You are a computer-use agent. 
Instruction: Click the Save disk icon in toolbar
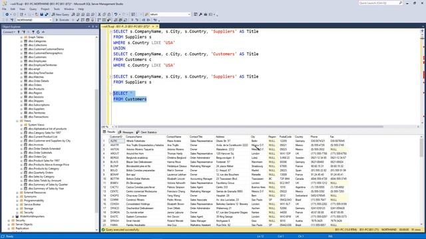point(41,15)
